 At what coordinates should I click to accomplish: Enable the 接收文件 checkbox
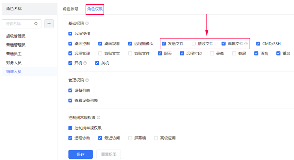click(194, 43)
